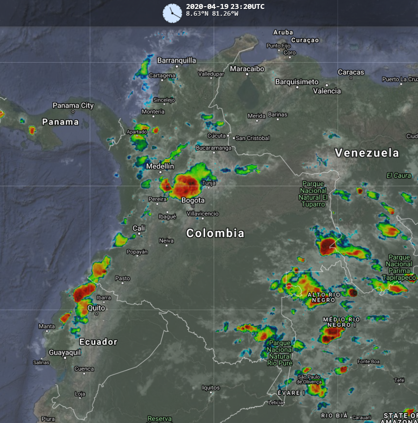Click the Iquitos city label
This screenshot has height=423, width=418.
point(211,388)
